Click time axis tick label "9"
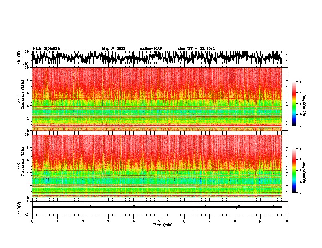322x248 pixels. point(260,221)
